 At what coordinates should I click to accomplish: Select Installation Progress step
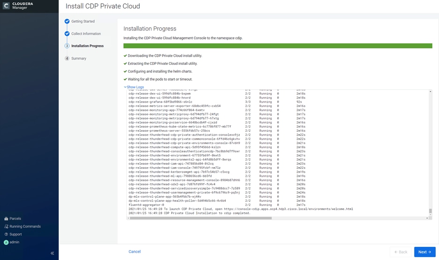tap(87, 46)
